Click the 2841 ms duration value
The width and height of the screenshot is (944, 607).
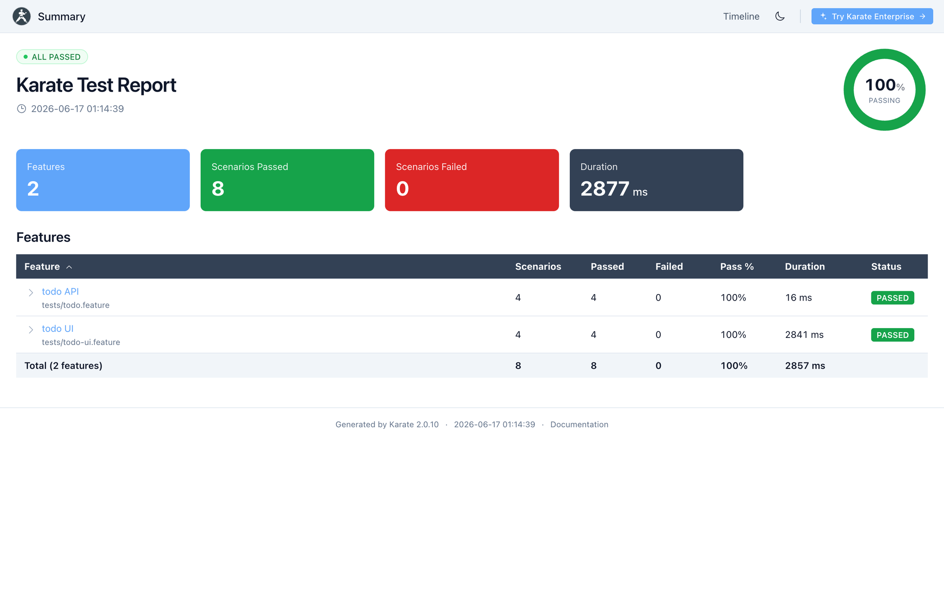[x=804, y=335]
